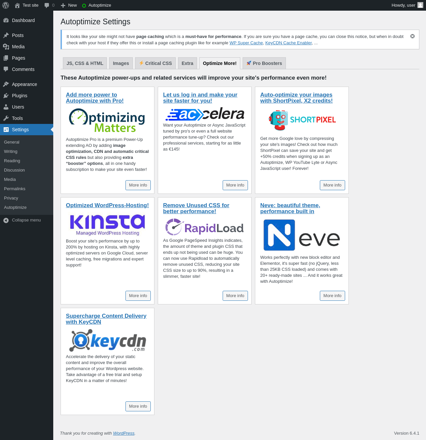
Task: Click More info on the ShortPixel card
Action: 332,185
